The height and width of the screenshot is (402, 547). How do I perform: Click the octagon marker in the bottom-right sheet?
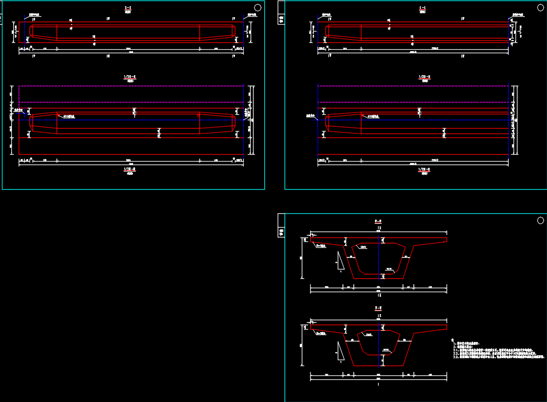[541, 220]
